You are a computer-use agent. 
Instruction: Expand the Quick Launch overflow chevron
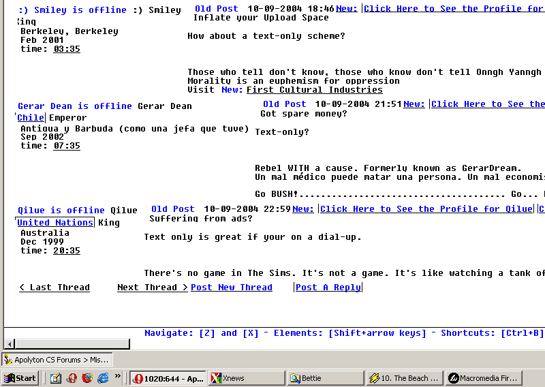coord(118,375)
